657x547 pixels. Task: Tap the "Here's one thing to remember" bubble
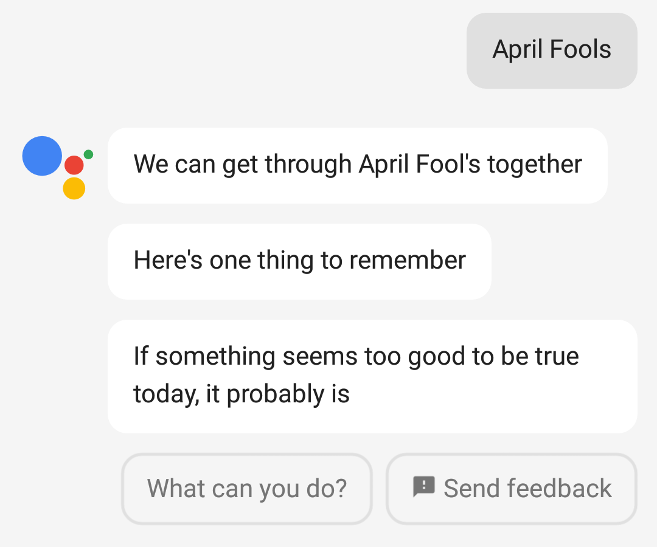[299, 261]
